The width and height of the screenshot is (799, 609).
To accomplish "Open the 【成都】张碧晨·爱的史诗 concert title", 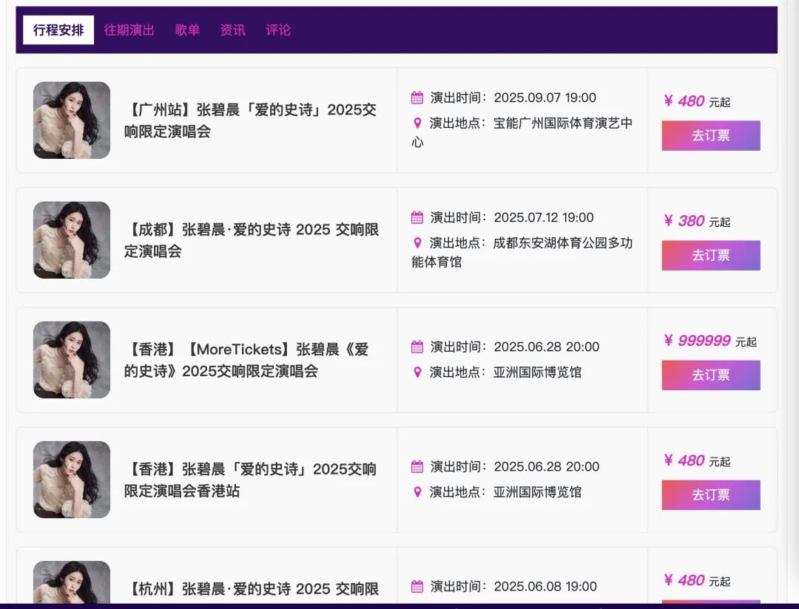I will click(252, 240).
